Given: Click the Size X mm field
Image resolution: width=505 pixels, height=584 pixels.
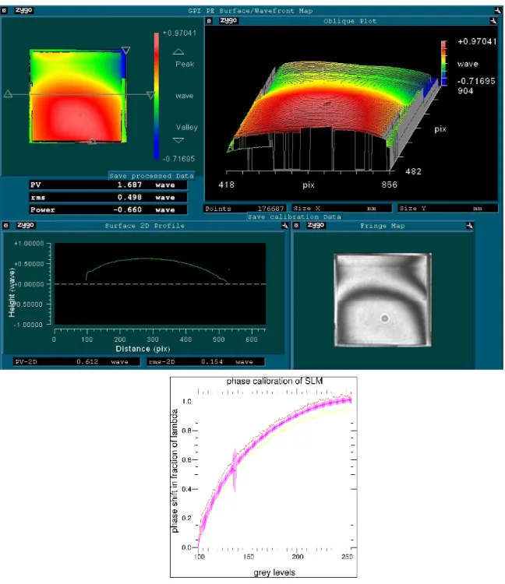Looking at the screenshot, I should 341,208.
